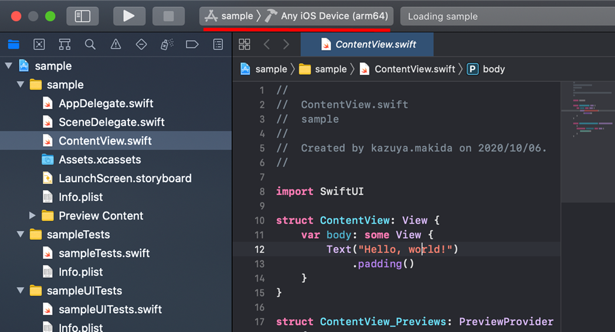
Task: Open the Debug navigator spray icon
Action: 167,45
